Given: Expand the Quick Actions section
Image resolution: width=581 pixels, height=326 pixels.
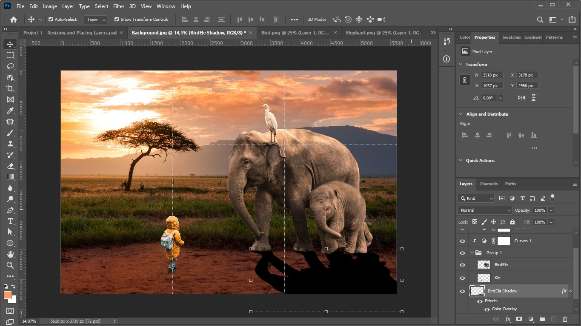Looking at the screenshot, I should [461, 160].
